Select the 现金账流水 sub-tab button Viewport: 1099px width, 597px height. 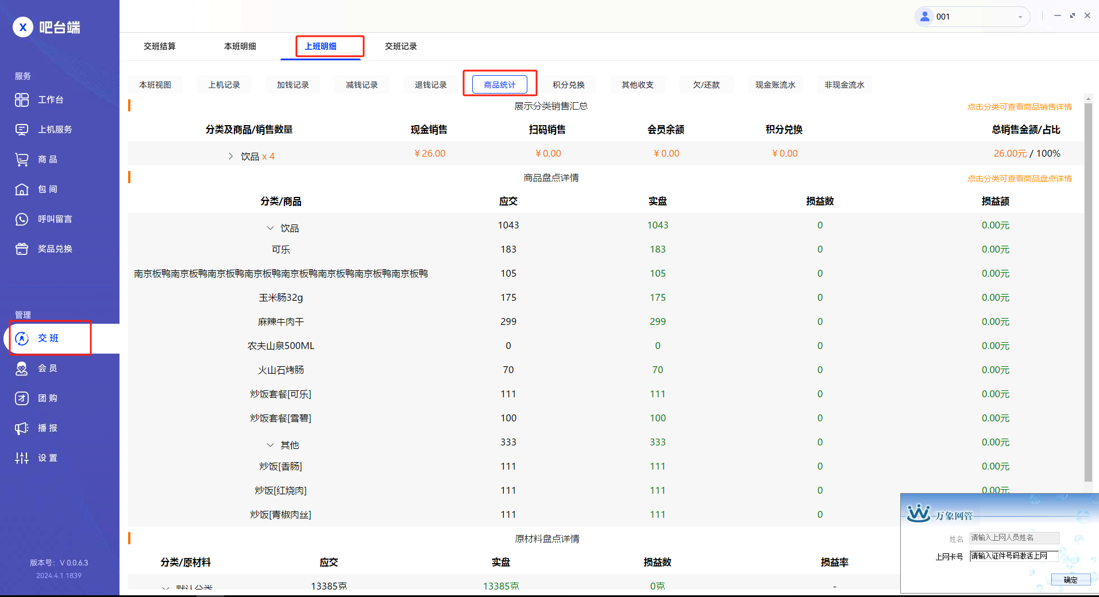point(775,85)
